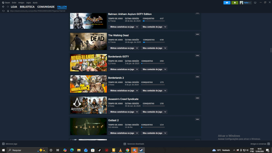
Task: Open the Jogos menu
Action: (x=29, y=3)
